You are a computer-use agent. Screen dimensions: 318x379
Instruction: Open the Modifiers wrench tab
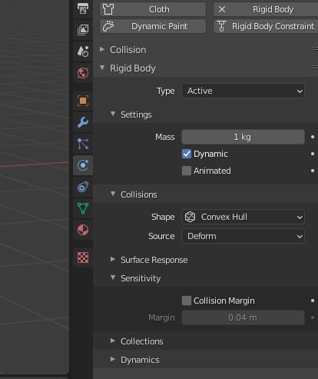pos(83,122)
